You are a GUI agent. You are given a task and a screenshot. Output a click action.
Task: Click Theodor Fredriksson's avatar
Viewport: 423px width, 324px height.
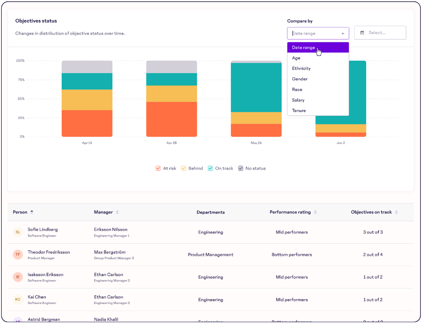tap(18, 255)
